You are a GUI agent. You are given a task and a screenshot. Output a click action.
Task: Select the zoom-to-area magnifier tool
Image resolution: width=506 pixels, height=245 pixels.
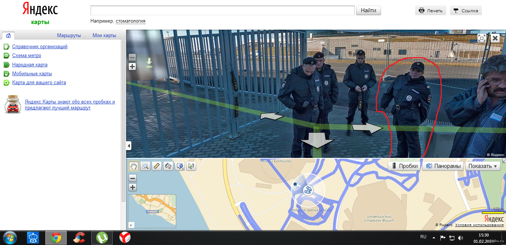tap(145, 166)
